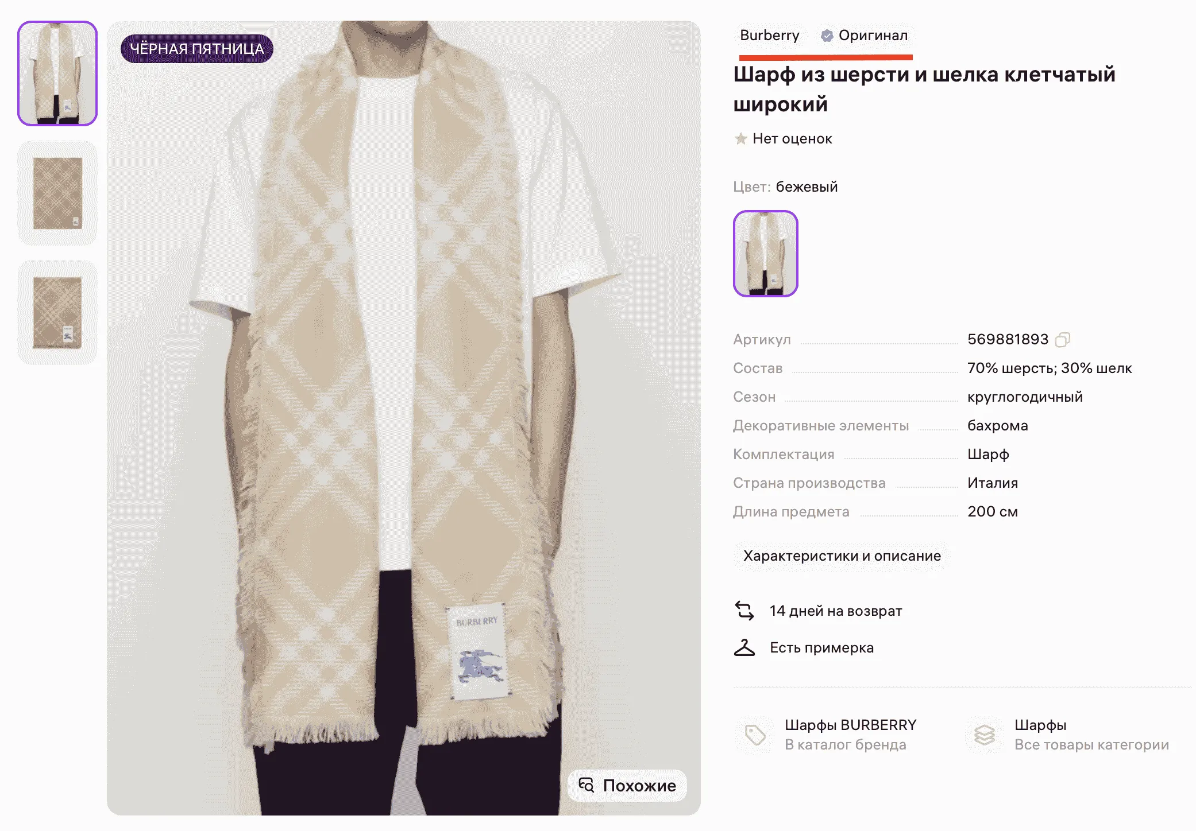Open the Burberry brand link
The image size is (1196, 831).
pyautogui.click(x=769, y=36)
